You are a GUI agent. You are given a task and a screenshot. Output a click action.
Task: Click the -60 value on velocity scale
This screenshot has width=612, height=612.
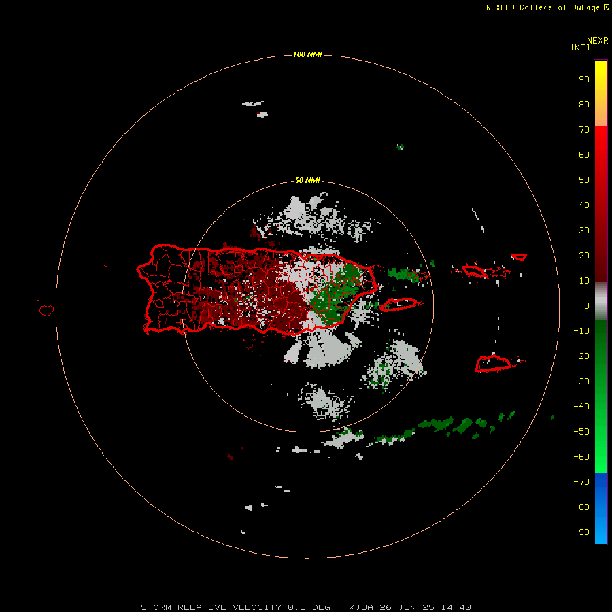581,457
